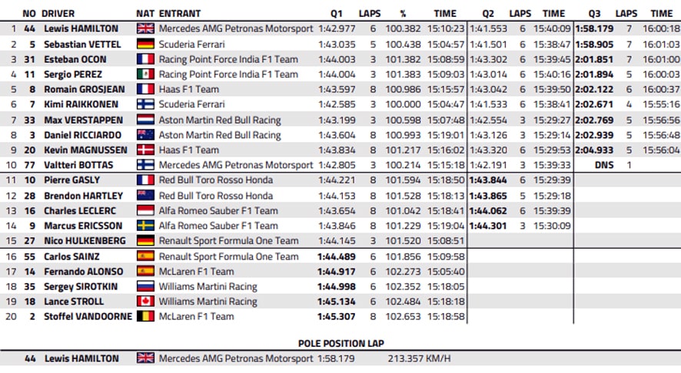Click the Danish flag next to Kevin Magnussen
Screen dimensions: 681x373
click(x=145, y=150)
